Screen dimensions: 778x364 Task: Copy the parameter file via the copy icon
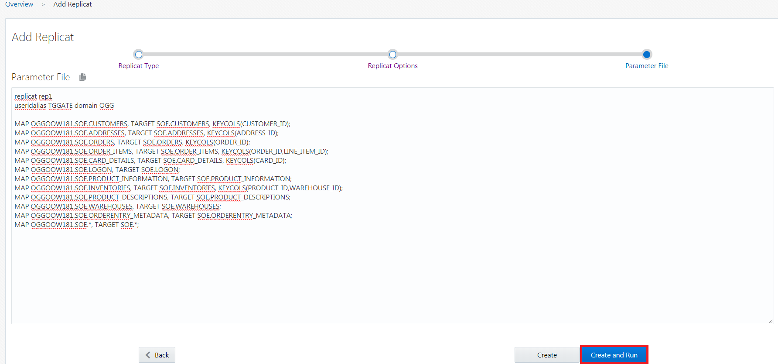pos(82,77)
